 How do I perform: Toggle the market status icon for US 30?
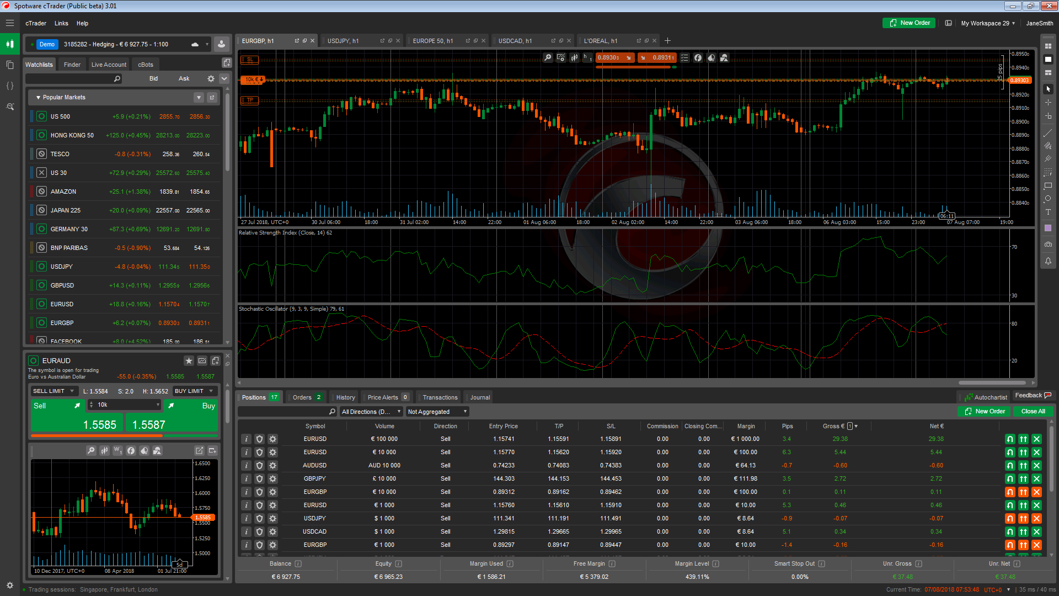coord(41,173)
